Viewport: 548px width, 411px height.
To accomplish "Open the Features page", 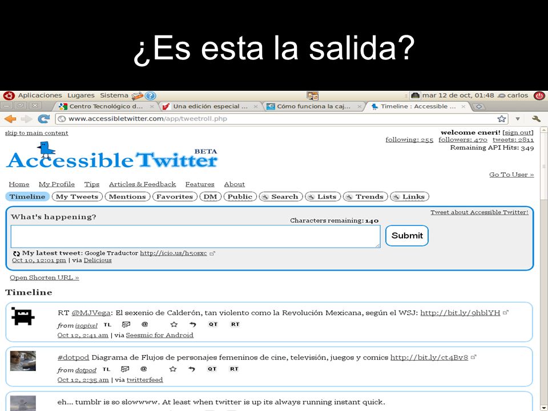I will pyautogui.click(x=200, y=184).
